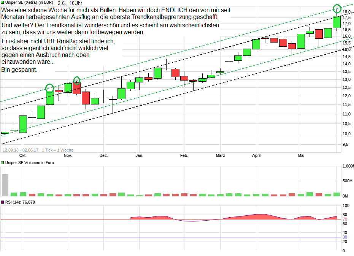The image size is (354, 256).
Task: Click the 'Feb.' month label on the axis
Action: [184, 155]
